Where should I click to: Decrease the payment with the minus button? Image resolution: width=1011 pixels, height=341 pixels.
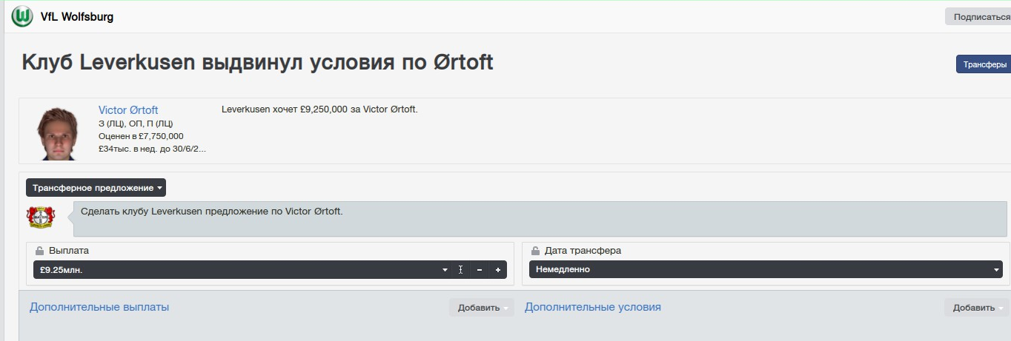pos(480,270)
